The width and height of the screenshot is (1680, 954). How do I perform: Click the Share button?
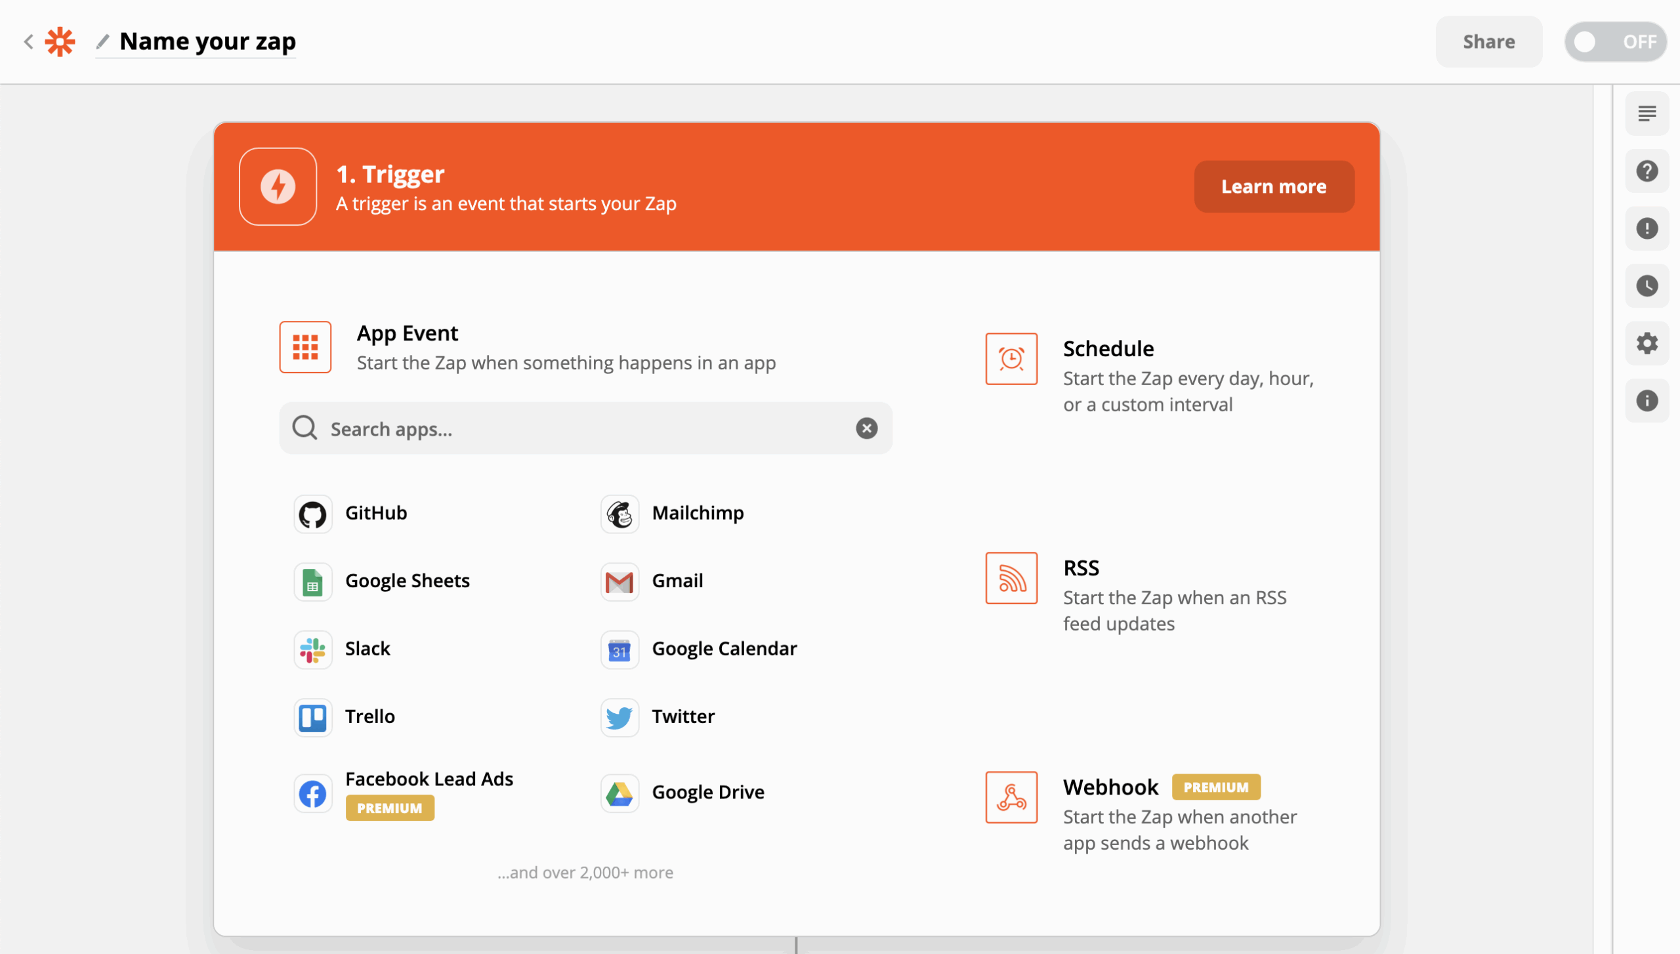point(1488,42)
